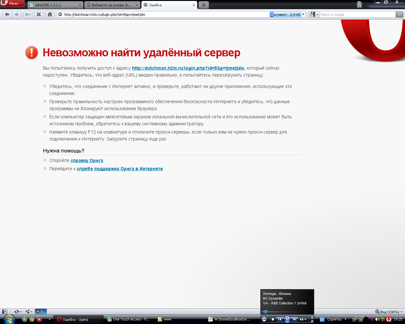
Task: Open the Вид (100%) zoom dropdown
Action: pyautogui.click(x=389, y=312)
